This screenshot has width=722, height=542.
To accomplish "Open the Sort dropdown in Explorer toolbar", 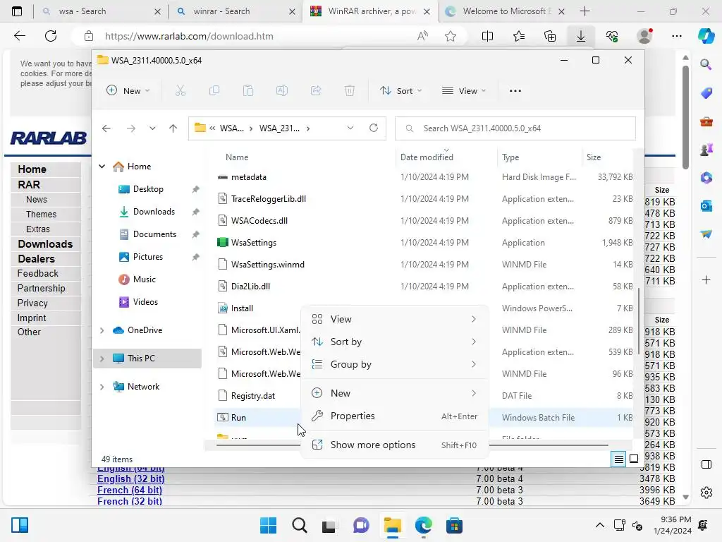I will click(x=400, y=91).
